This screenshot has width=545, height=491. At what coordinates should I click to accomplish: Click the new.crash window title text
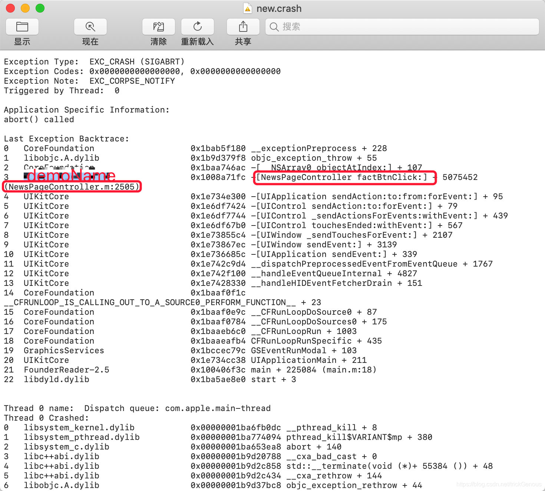(x=279, y=9)
